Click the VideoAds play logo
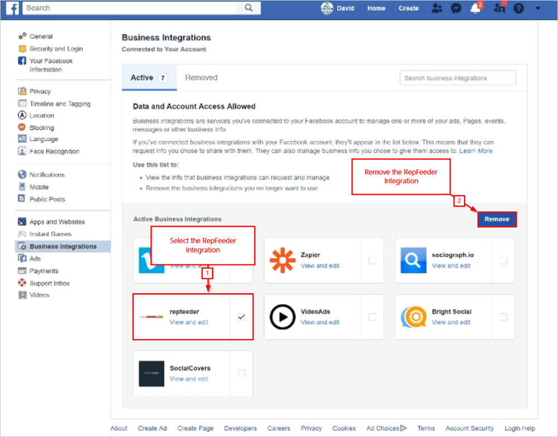Screen dimensions: 558x437 tap(282, 317)
